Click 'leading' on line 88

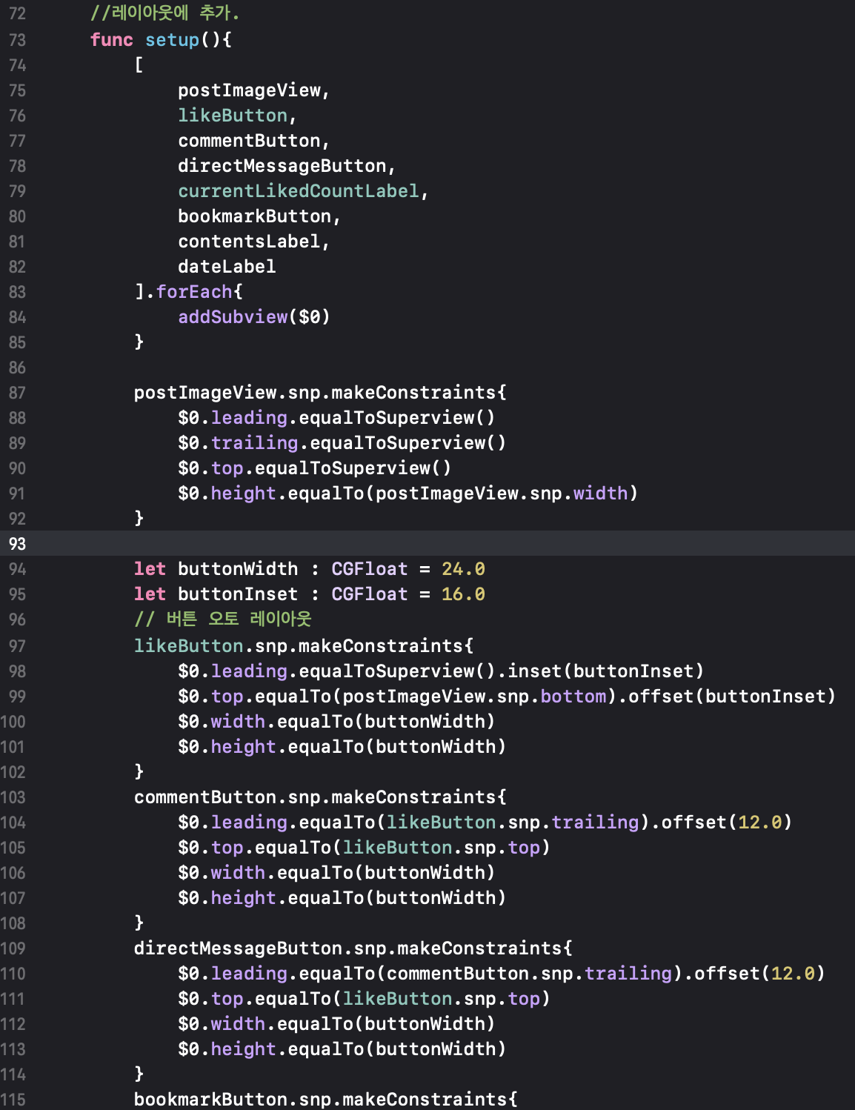(249, 418)
